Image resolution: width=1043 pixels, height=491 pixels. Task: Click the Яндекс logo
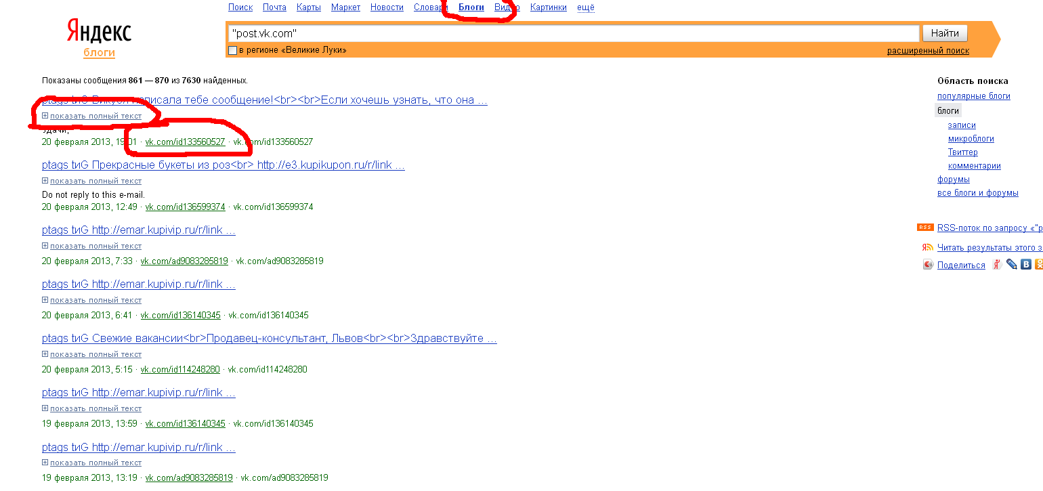click(99, 32)
